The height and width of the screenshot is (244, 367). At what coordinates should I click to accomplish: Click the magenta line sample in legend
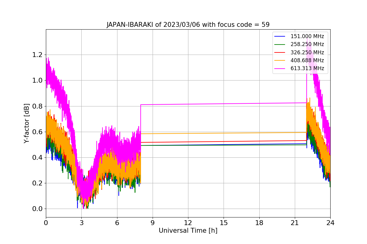(280, 69)
